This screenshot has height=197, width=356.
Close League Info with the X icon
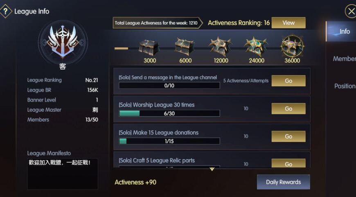pyautogui.click(x=351, y=11)
